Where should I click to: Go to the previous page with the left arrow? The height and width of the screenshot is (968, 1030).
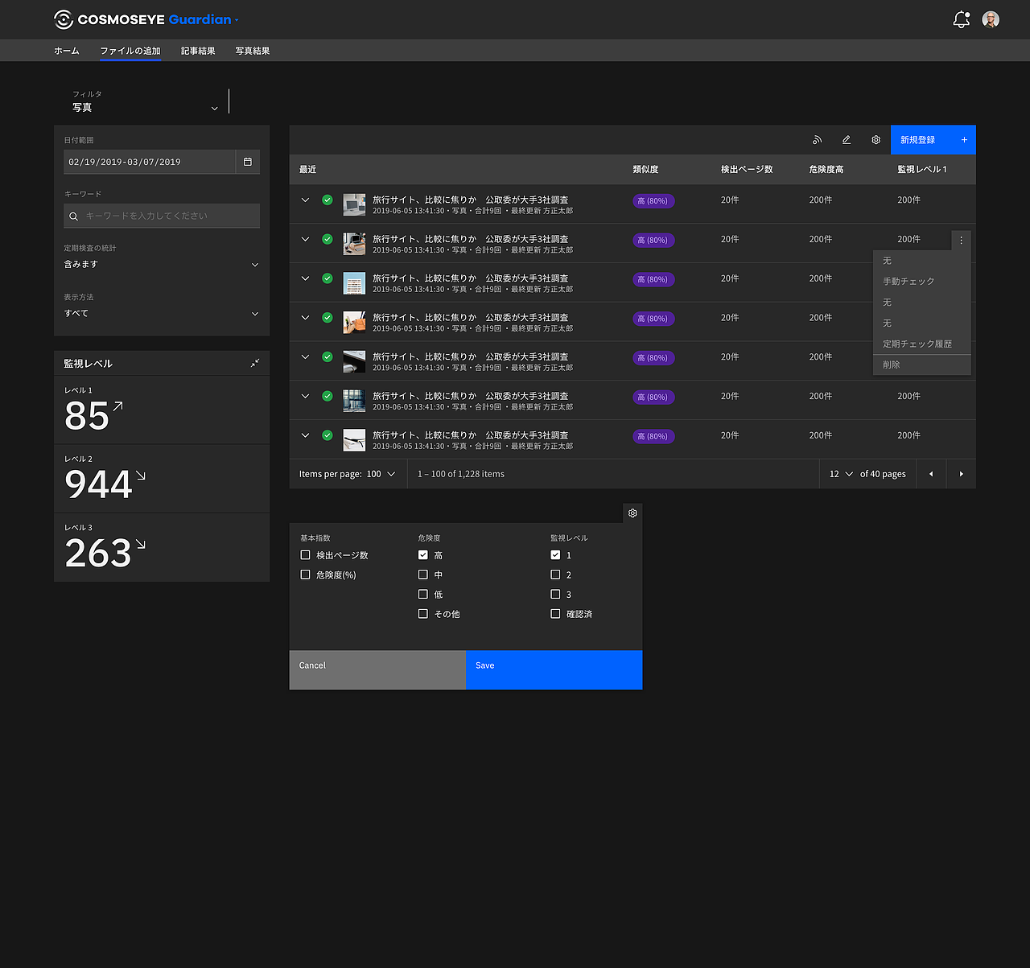pos(931,474)
